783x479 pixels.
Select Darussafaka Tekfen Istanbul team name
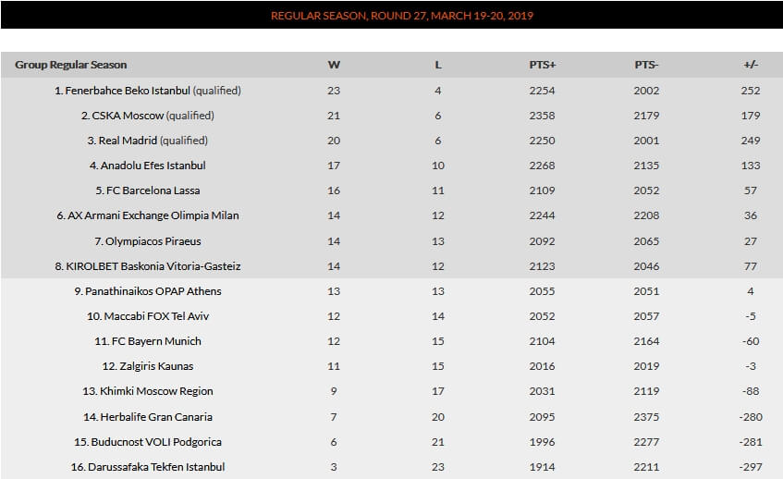[x=156, y=467]
